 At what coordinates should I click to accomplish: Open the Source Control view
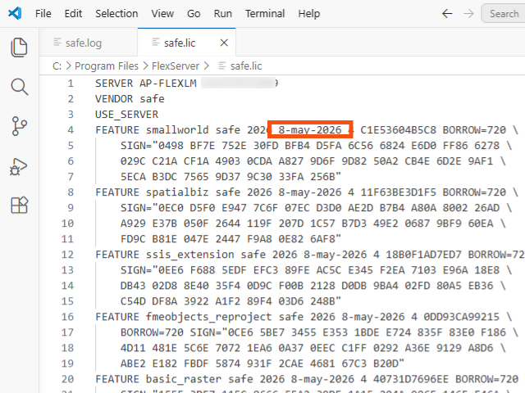coord(19,126)
